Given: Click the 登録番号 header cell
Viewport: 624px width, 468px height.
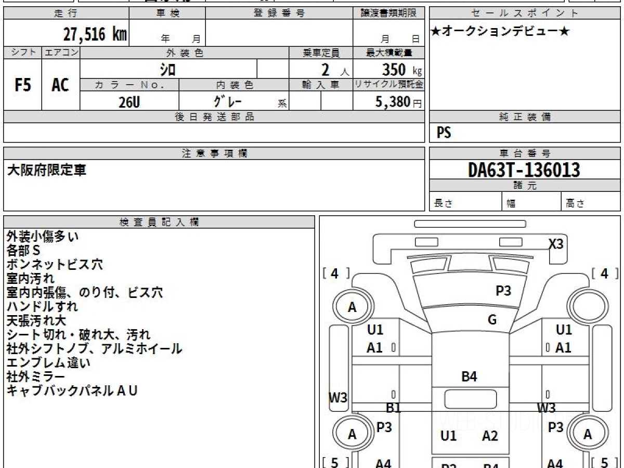Looking at the screenshot, I should pos(279,13).
